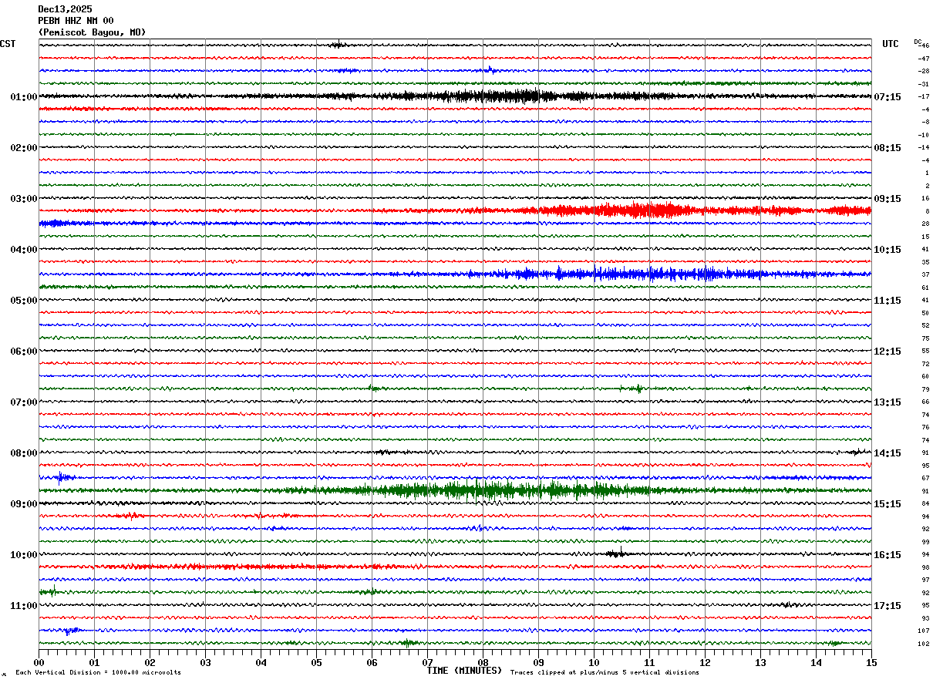Viewport: 933px width, 683px height.
Task: Select the 07:15 UTC row label
Action: click(888, 97)
